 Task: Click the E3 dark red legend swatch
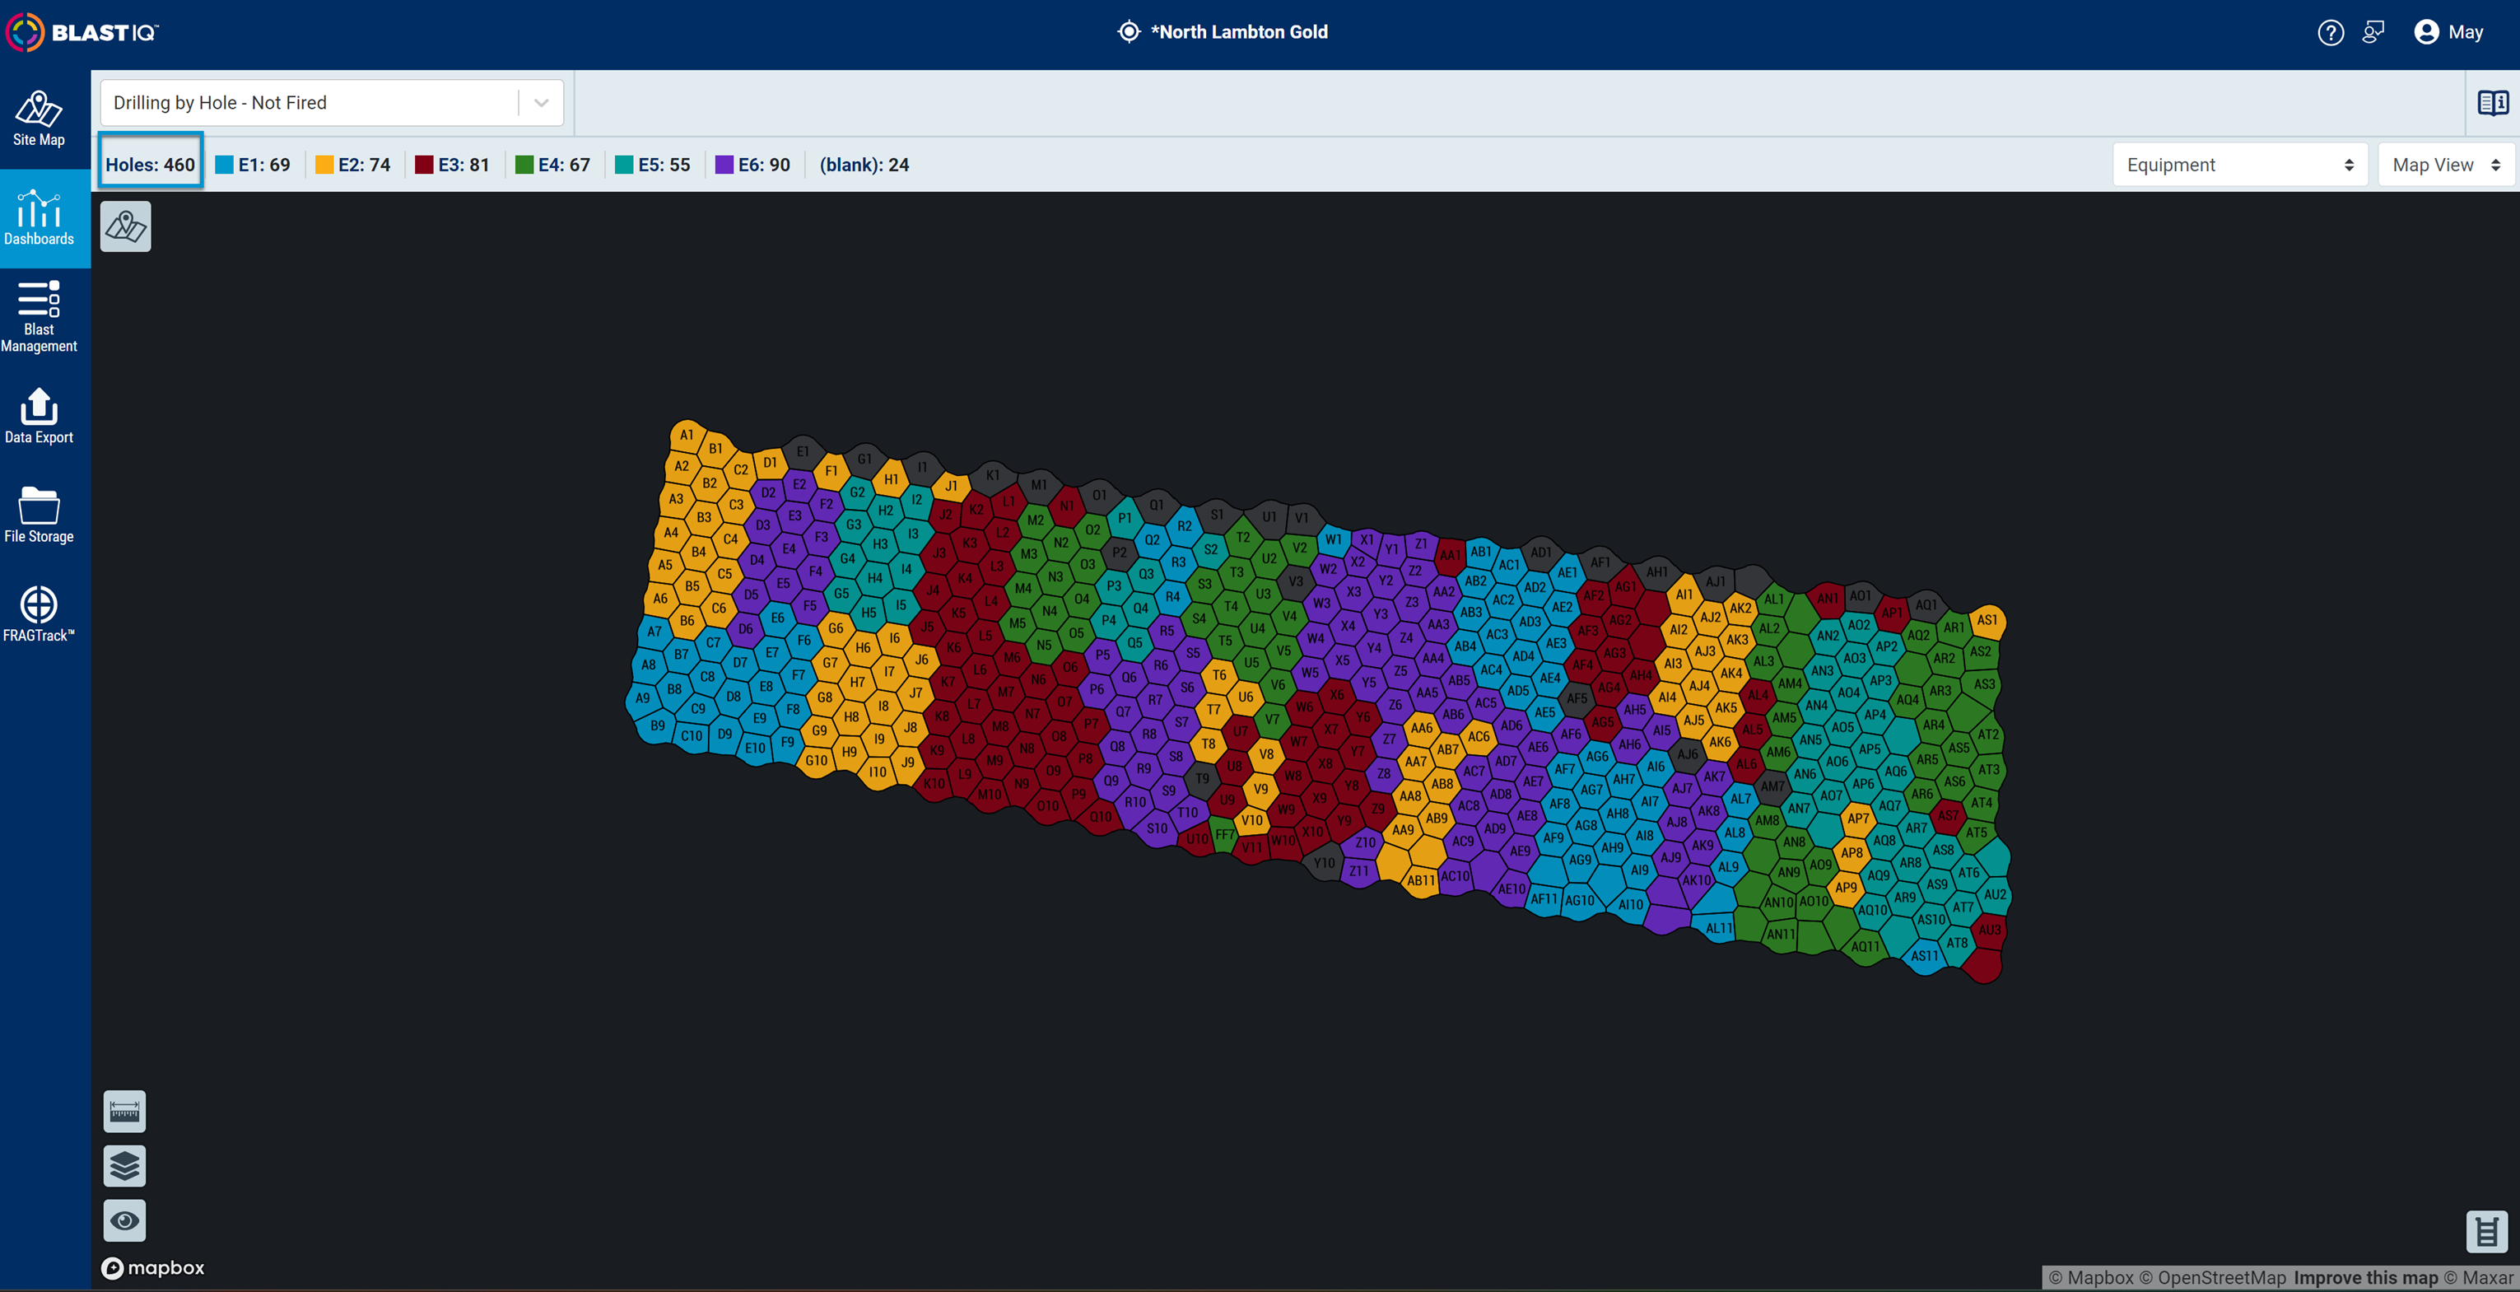click(x=424, y=165)
